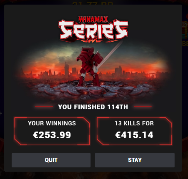Screen dimensions: 188x179
Task: Select the 13 KILLS FOR panel
Action: [134, 131]
